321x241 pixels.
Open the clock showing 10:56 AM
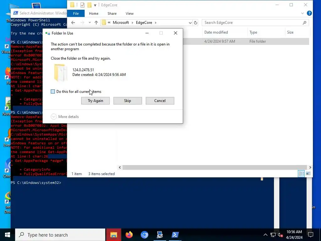coord(294,235)
